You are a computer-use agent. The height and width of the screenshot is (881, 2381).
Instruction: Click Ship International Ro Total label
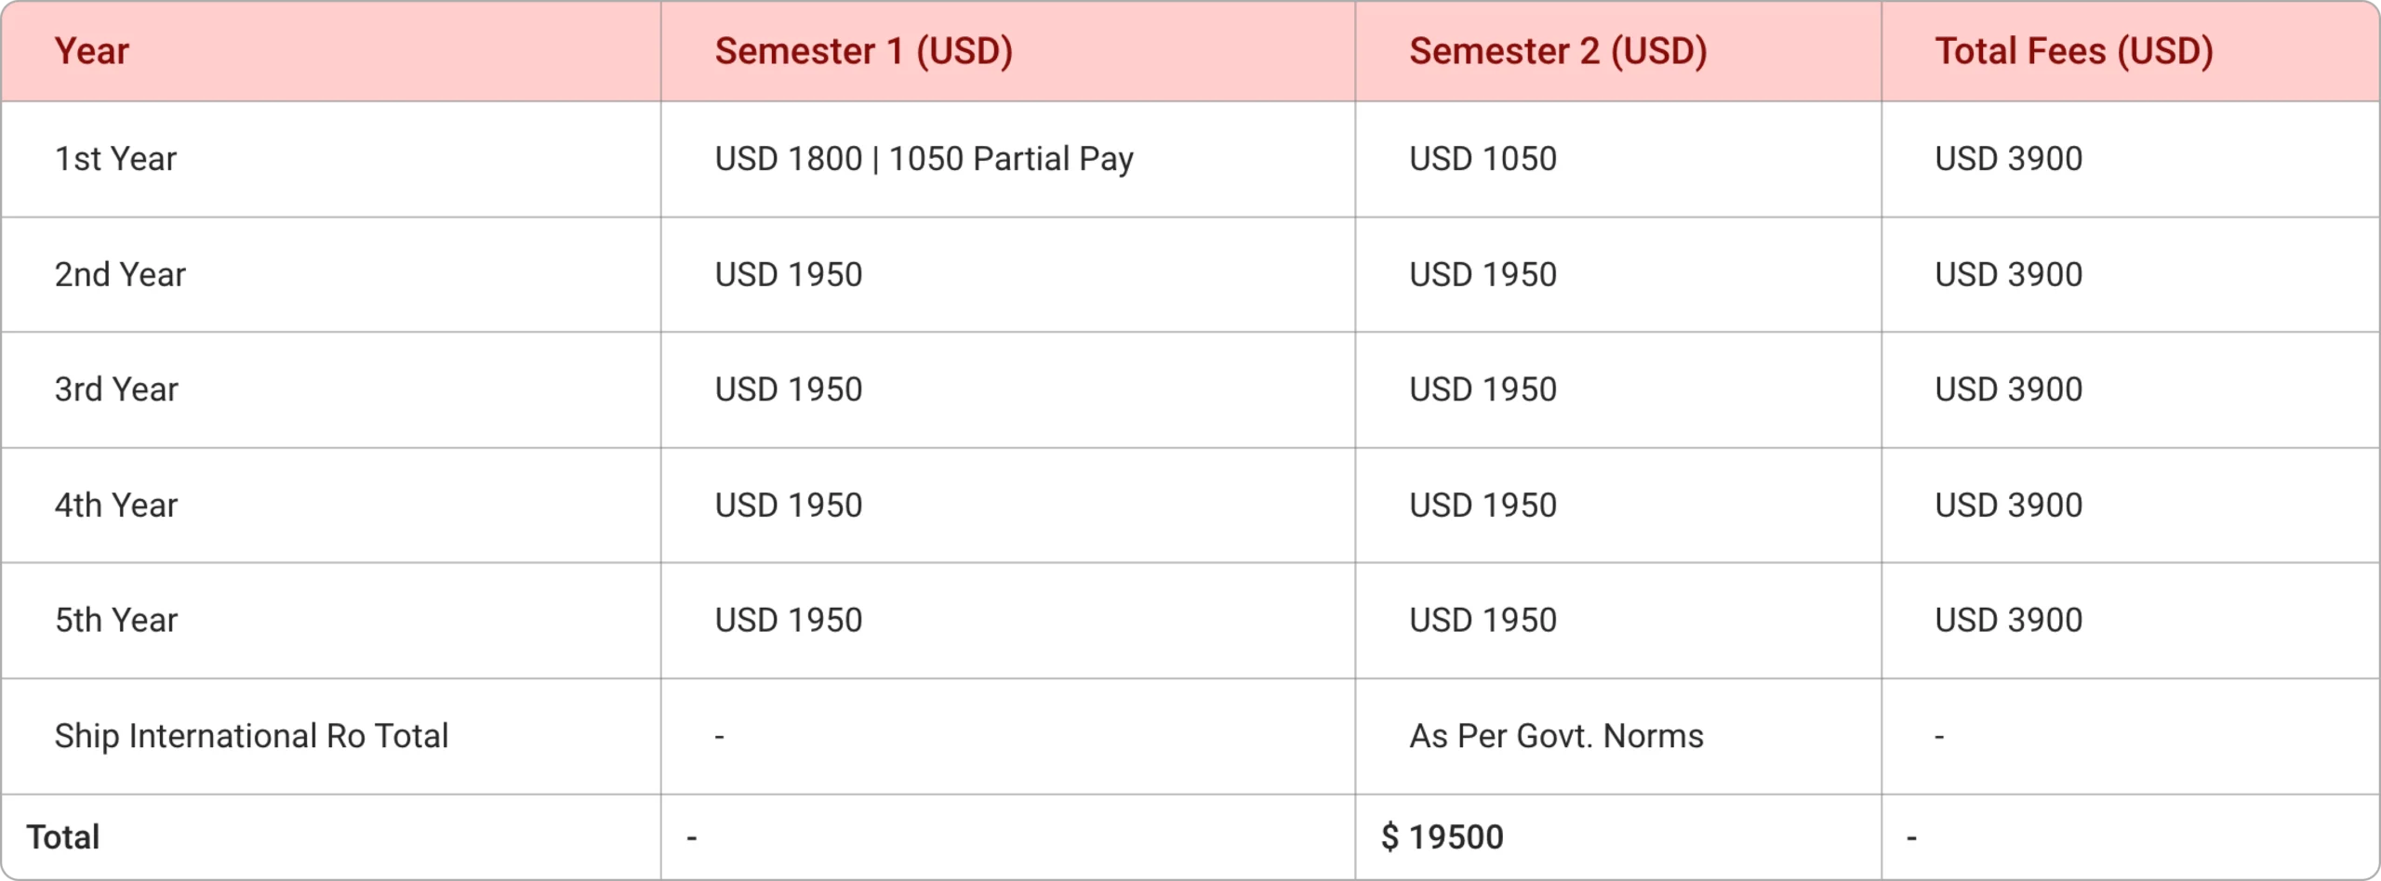pyautogui.click(x=251, y=736)
